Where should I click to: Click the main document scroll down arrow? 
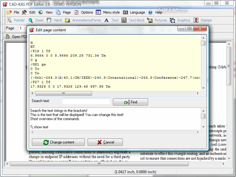click(229, 158)
